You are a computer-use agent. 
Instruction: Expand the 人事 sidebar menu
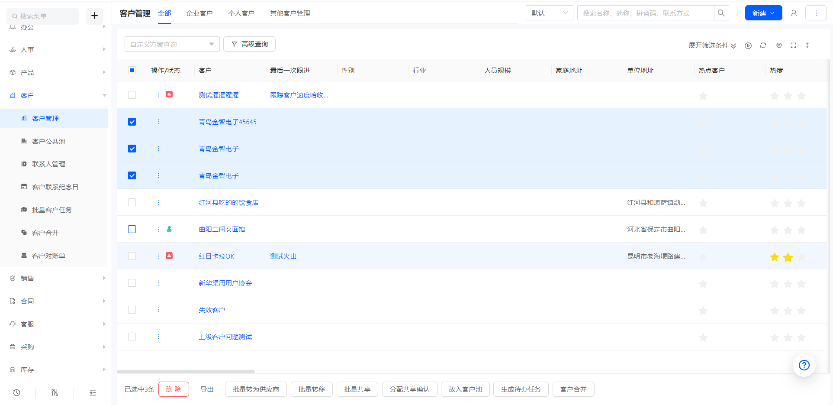click(x=54, y=49)
